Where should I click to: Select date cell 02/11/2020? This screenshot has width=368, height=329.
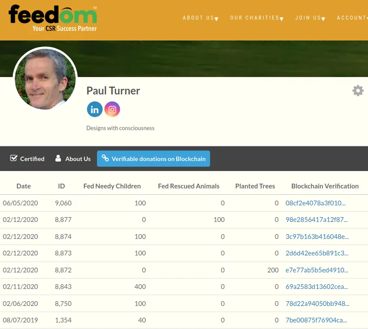20,287
